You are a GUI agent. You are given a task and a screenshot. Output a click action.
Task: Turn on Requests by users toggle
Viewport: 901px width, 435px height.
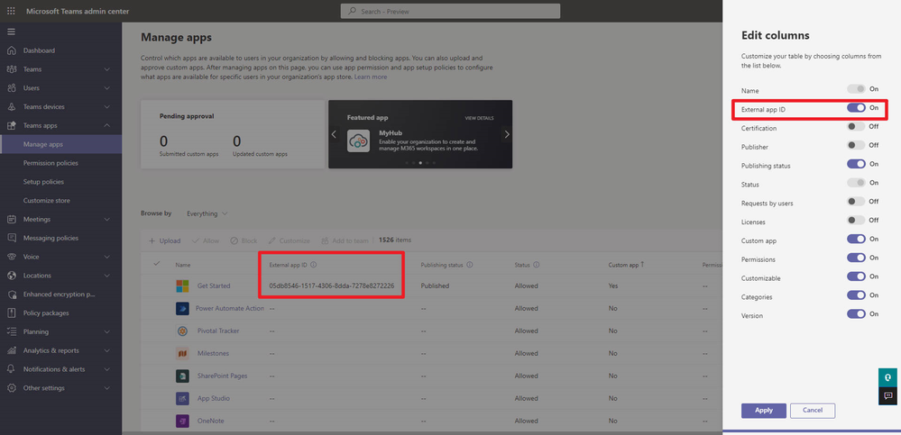[856, 202]
